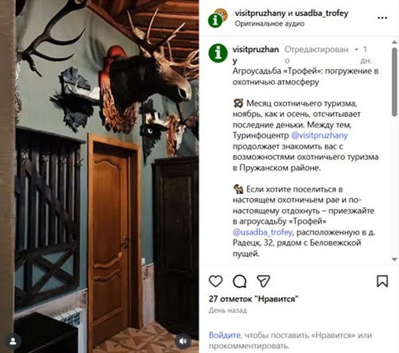
Task: Open three-dot more options menu
Action: [x=382, y=18]
